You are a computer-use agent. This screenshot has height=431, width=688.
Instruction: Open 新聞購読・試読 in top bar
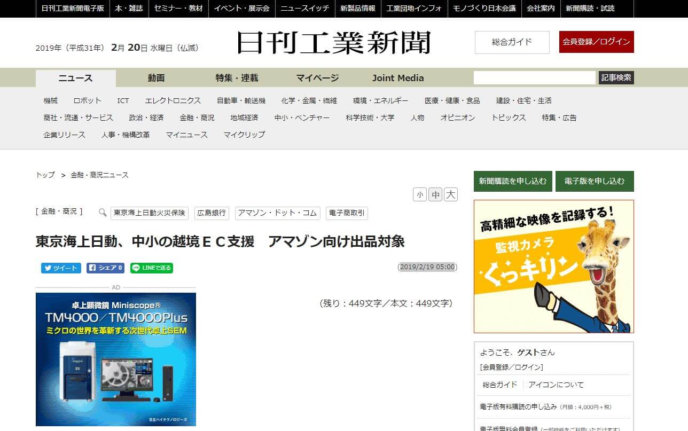tap(590, 9)
